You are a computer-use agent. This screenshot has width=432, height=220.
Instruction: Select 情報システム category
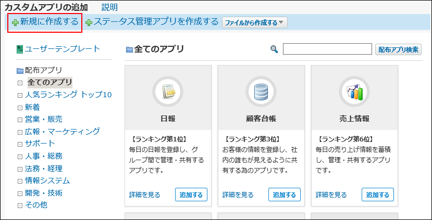[47, 180]
